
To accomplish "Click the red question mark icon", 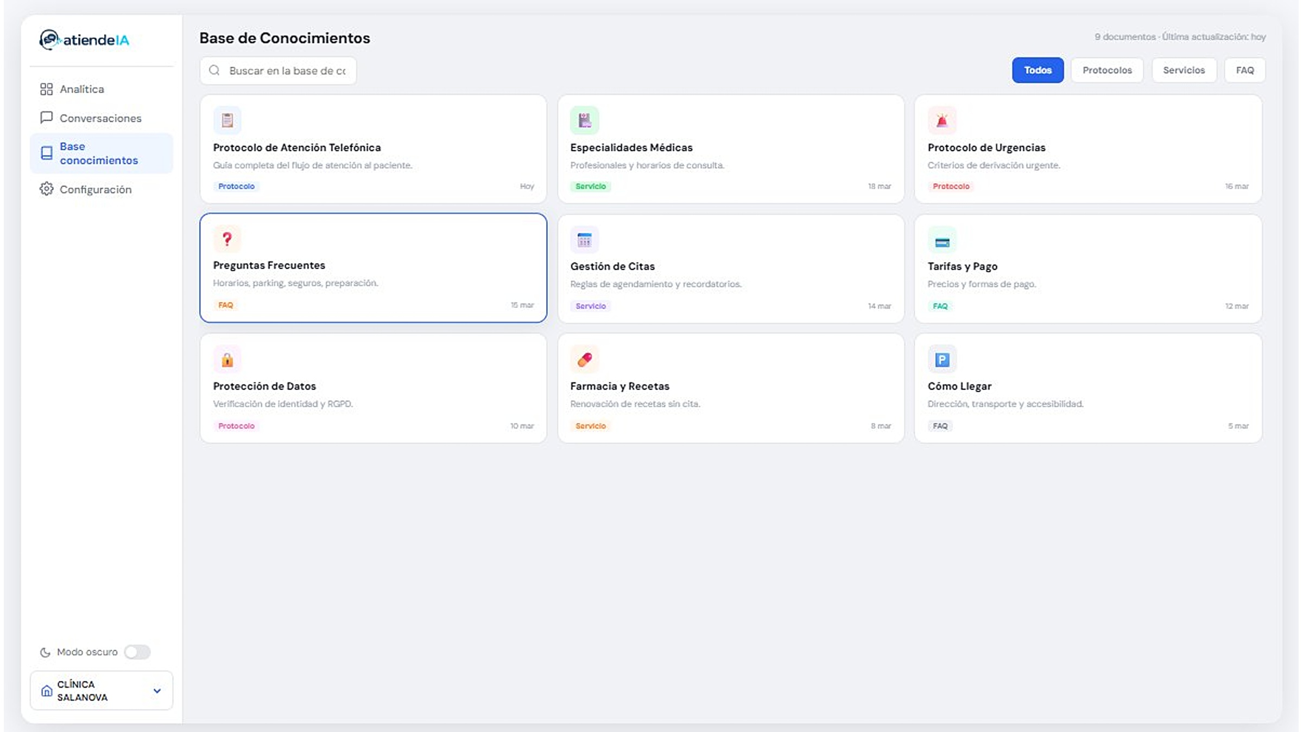I will [227, 239].
